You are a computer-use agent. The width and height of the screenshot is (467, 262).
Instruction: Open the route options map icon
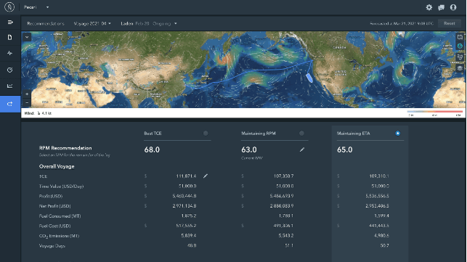460,57
